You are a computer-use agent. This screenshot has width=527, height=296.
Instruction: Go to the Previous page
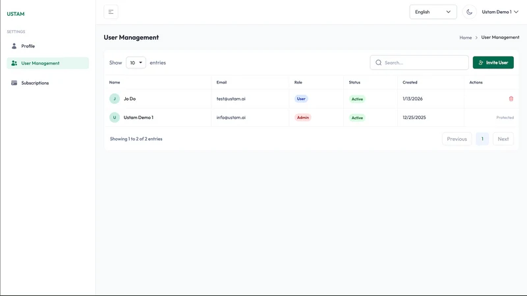pos(457,139)
